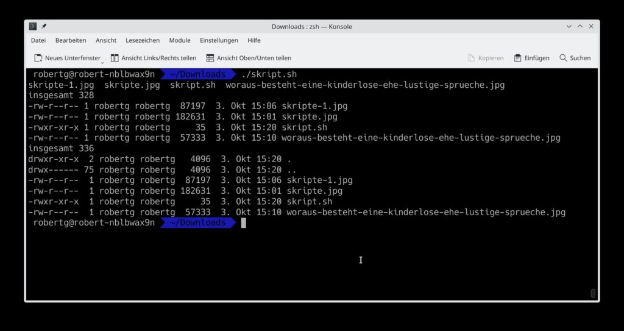Image resolution: width=624 pixels, height=331 pixels.
Task: Open the Einstellungen menu
Action: [x=219, y=40]
